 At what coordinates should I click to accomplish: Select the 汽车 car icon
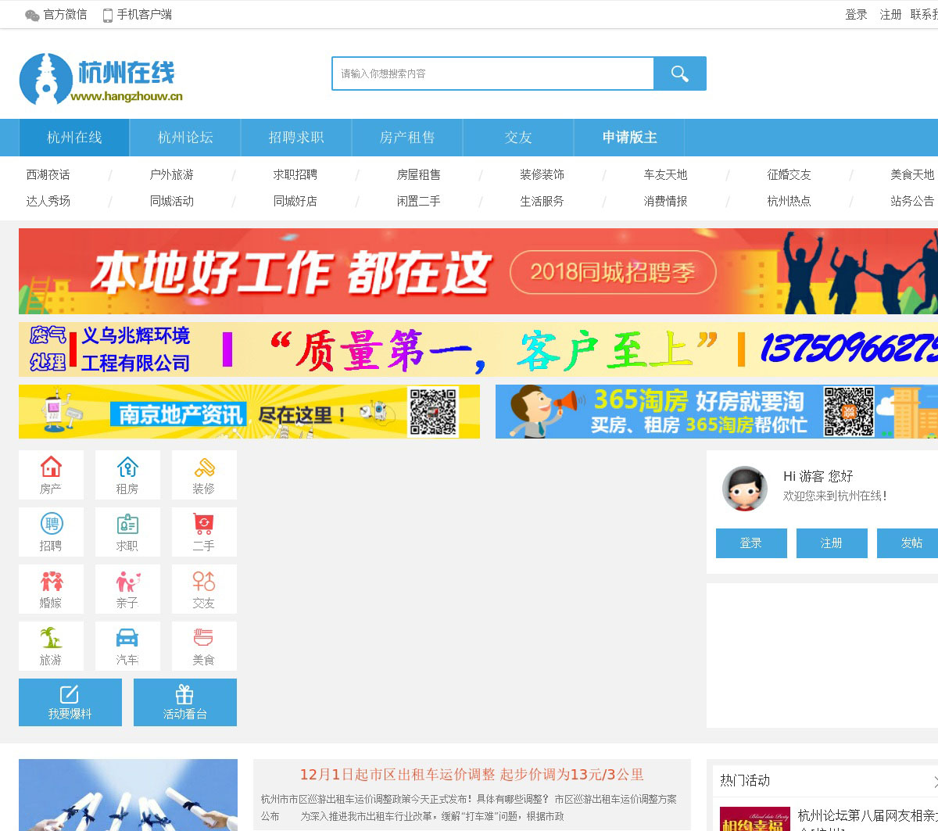click(x=127, y=639)
